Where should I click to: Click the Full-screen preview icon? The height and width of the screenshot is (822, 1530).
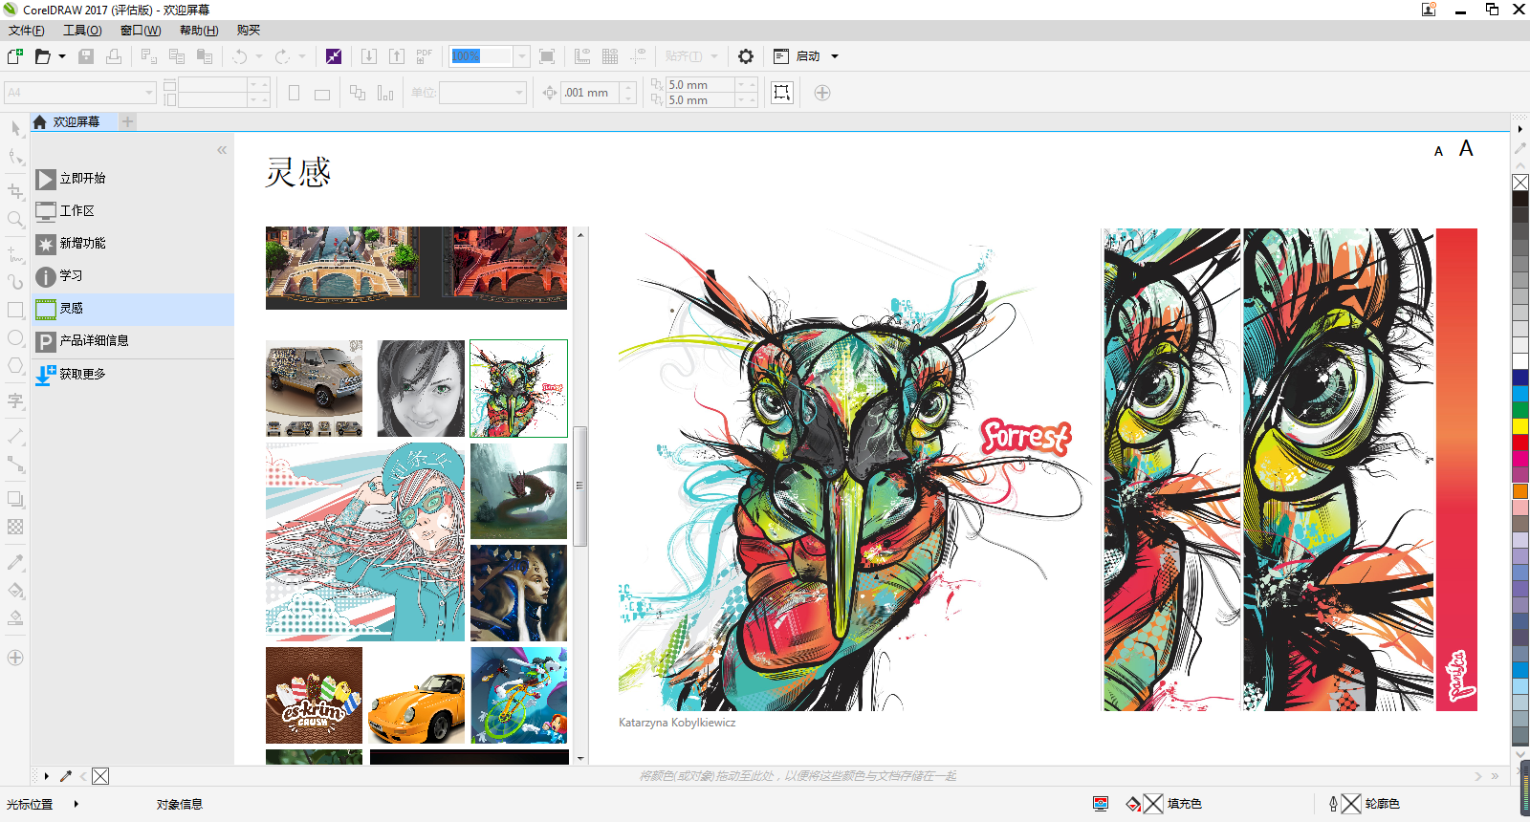tap(547, 56)
